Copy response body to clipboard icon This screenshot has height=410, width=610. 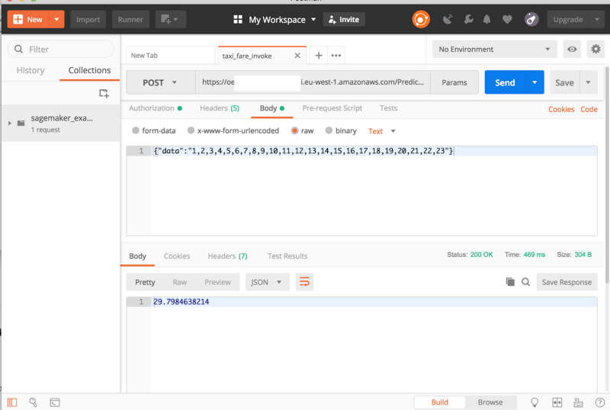(x=510, y=282)
